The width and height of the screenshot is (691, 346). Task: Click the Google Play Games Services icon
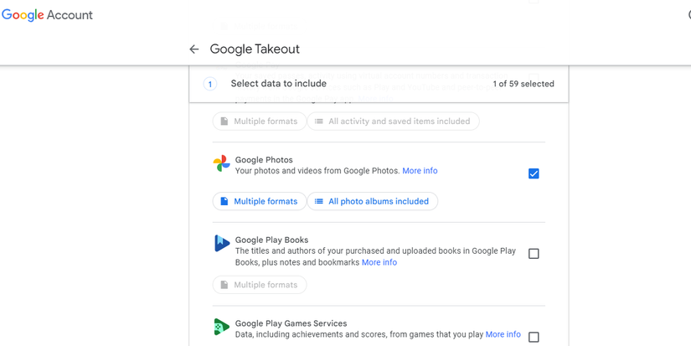(221, 327)
